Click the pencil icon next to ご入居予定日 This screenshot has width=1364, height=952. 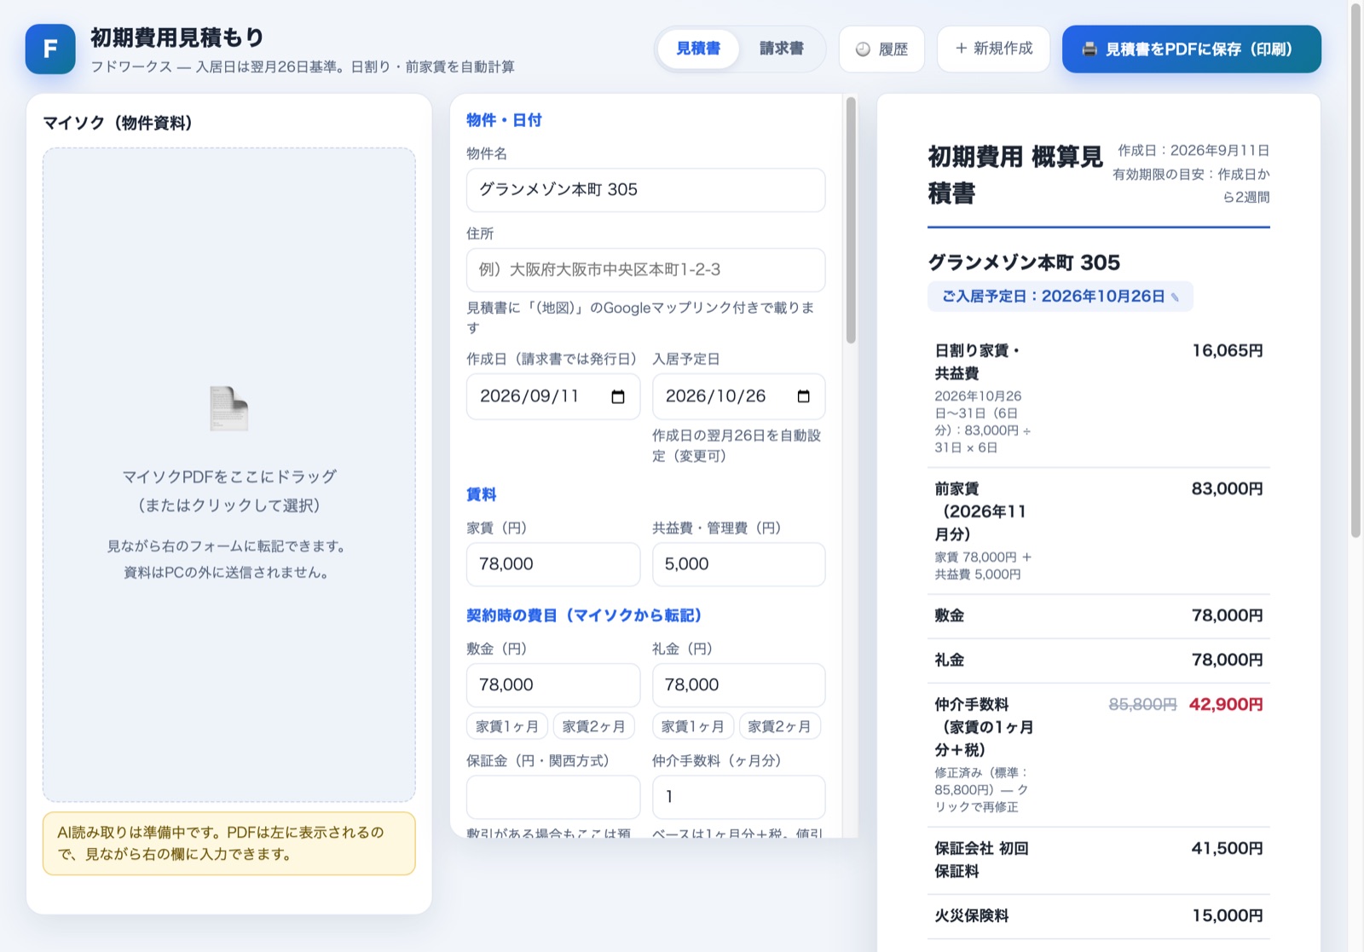pyautogui.click(x=1175, y=297)
